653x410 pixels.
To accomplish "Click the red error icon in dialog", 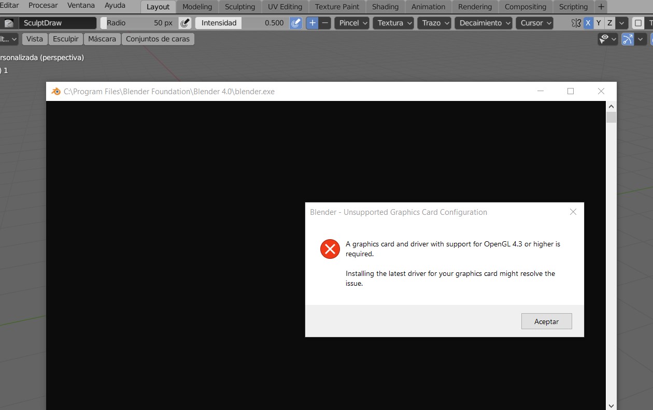I will pos(330,249).
